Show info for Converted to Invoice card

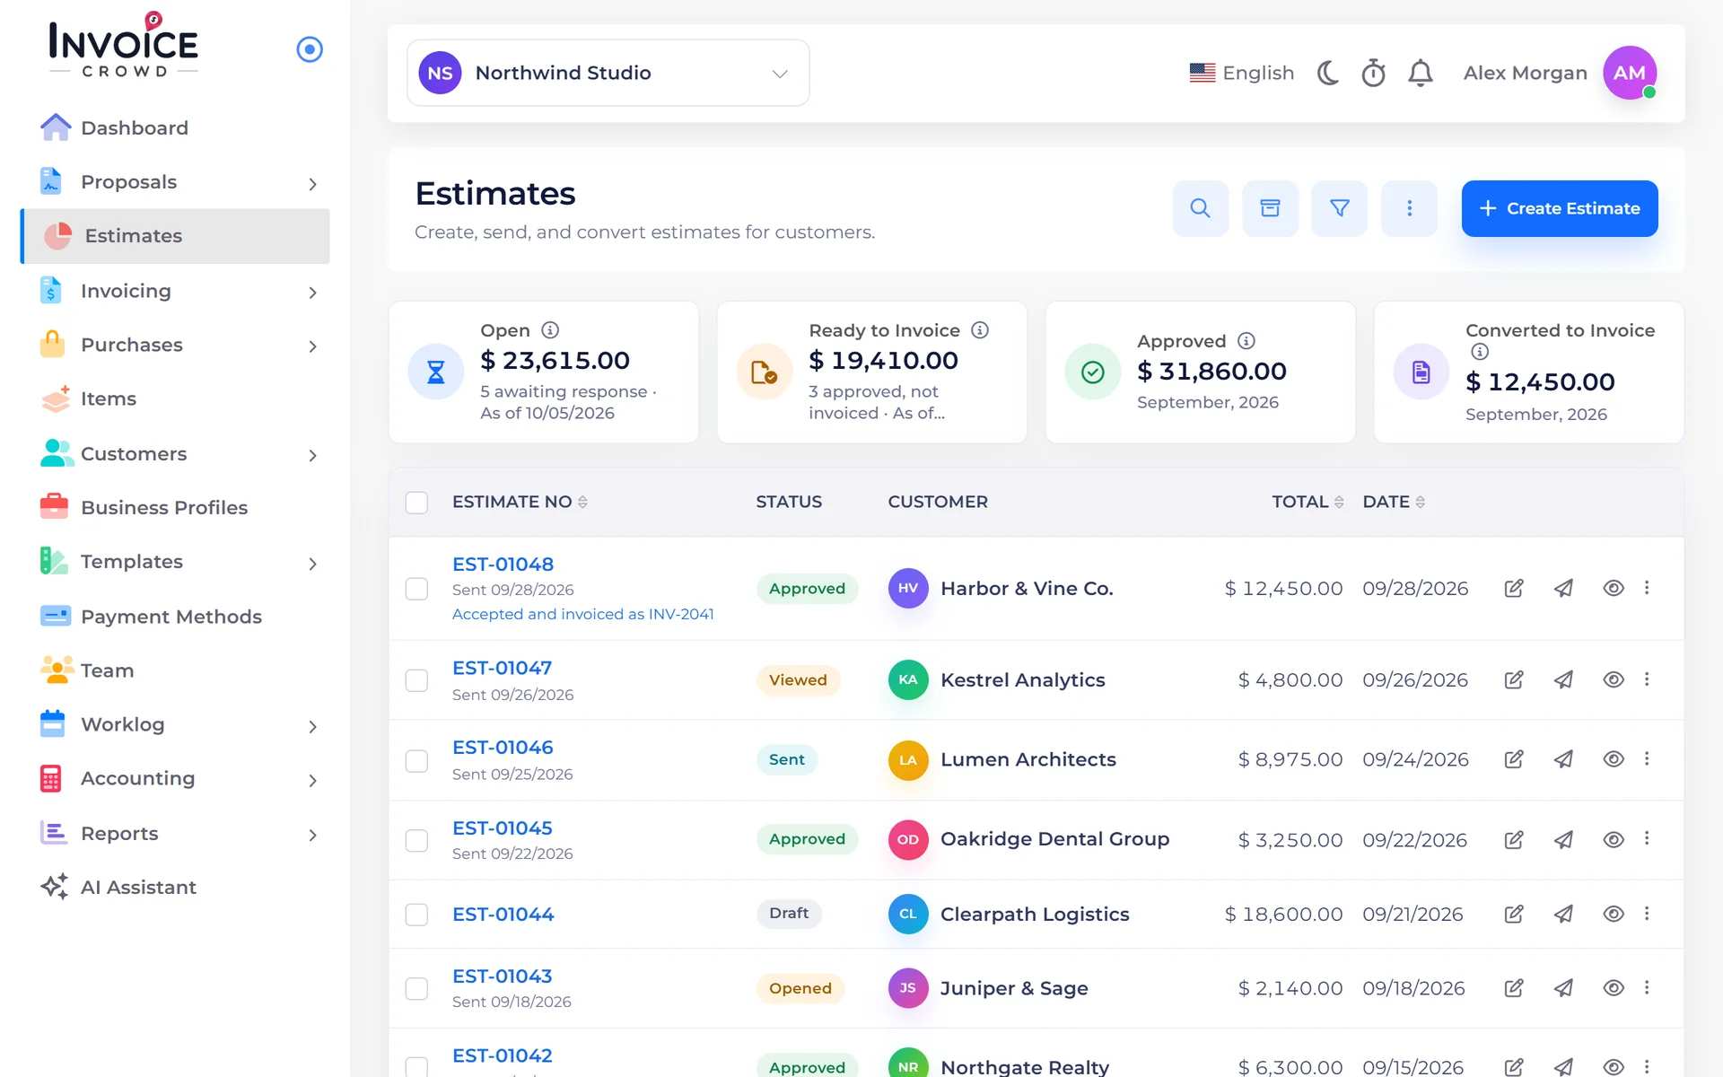(1479, 352)
